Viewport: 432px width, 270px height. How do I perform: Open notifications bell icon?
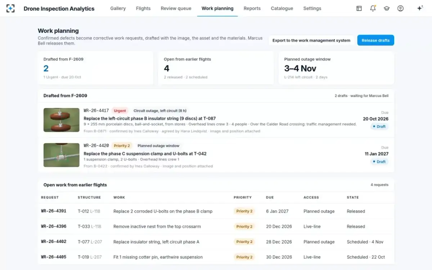[x=373, y=8]
